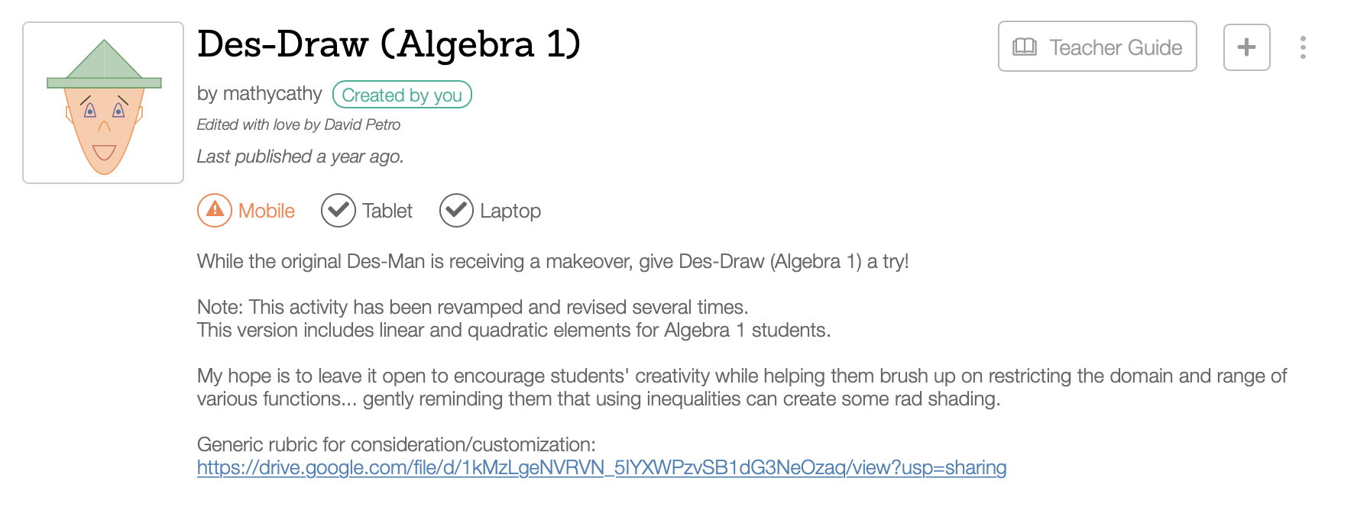The height and width of the screenshot is (507, 1354).
Task: Open the Google Drive rubric link
Action: click(x=601, y=467)
